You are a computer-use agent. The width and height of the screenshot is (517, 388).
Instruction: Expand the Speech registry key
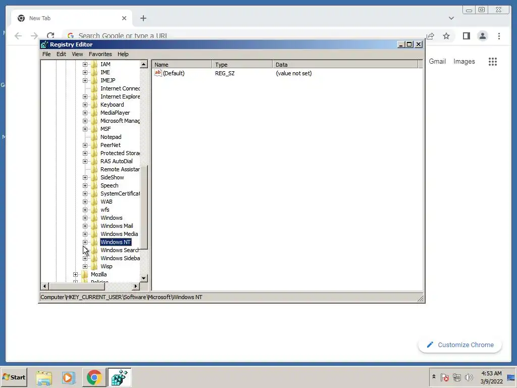(85, 185)
